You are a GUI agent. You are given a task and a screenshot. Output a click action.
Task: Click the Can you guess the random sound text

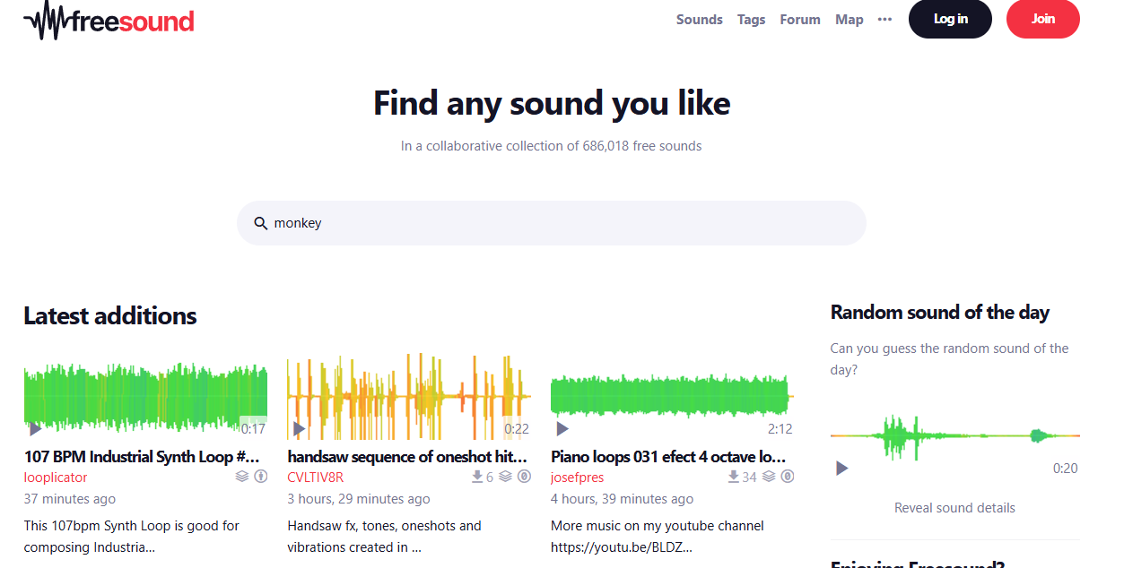coord(950,359)
